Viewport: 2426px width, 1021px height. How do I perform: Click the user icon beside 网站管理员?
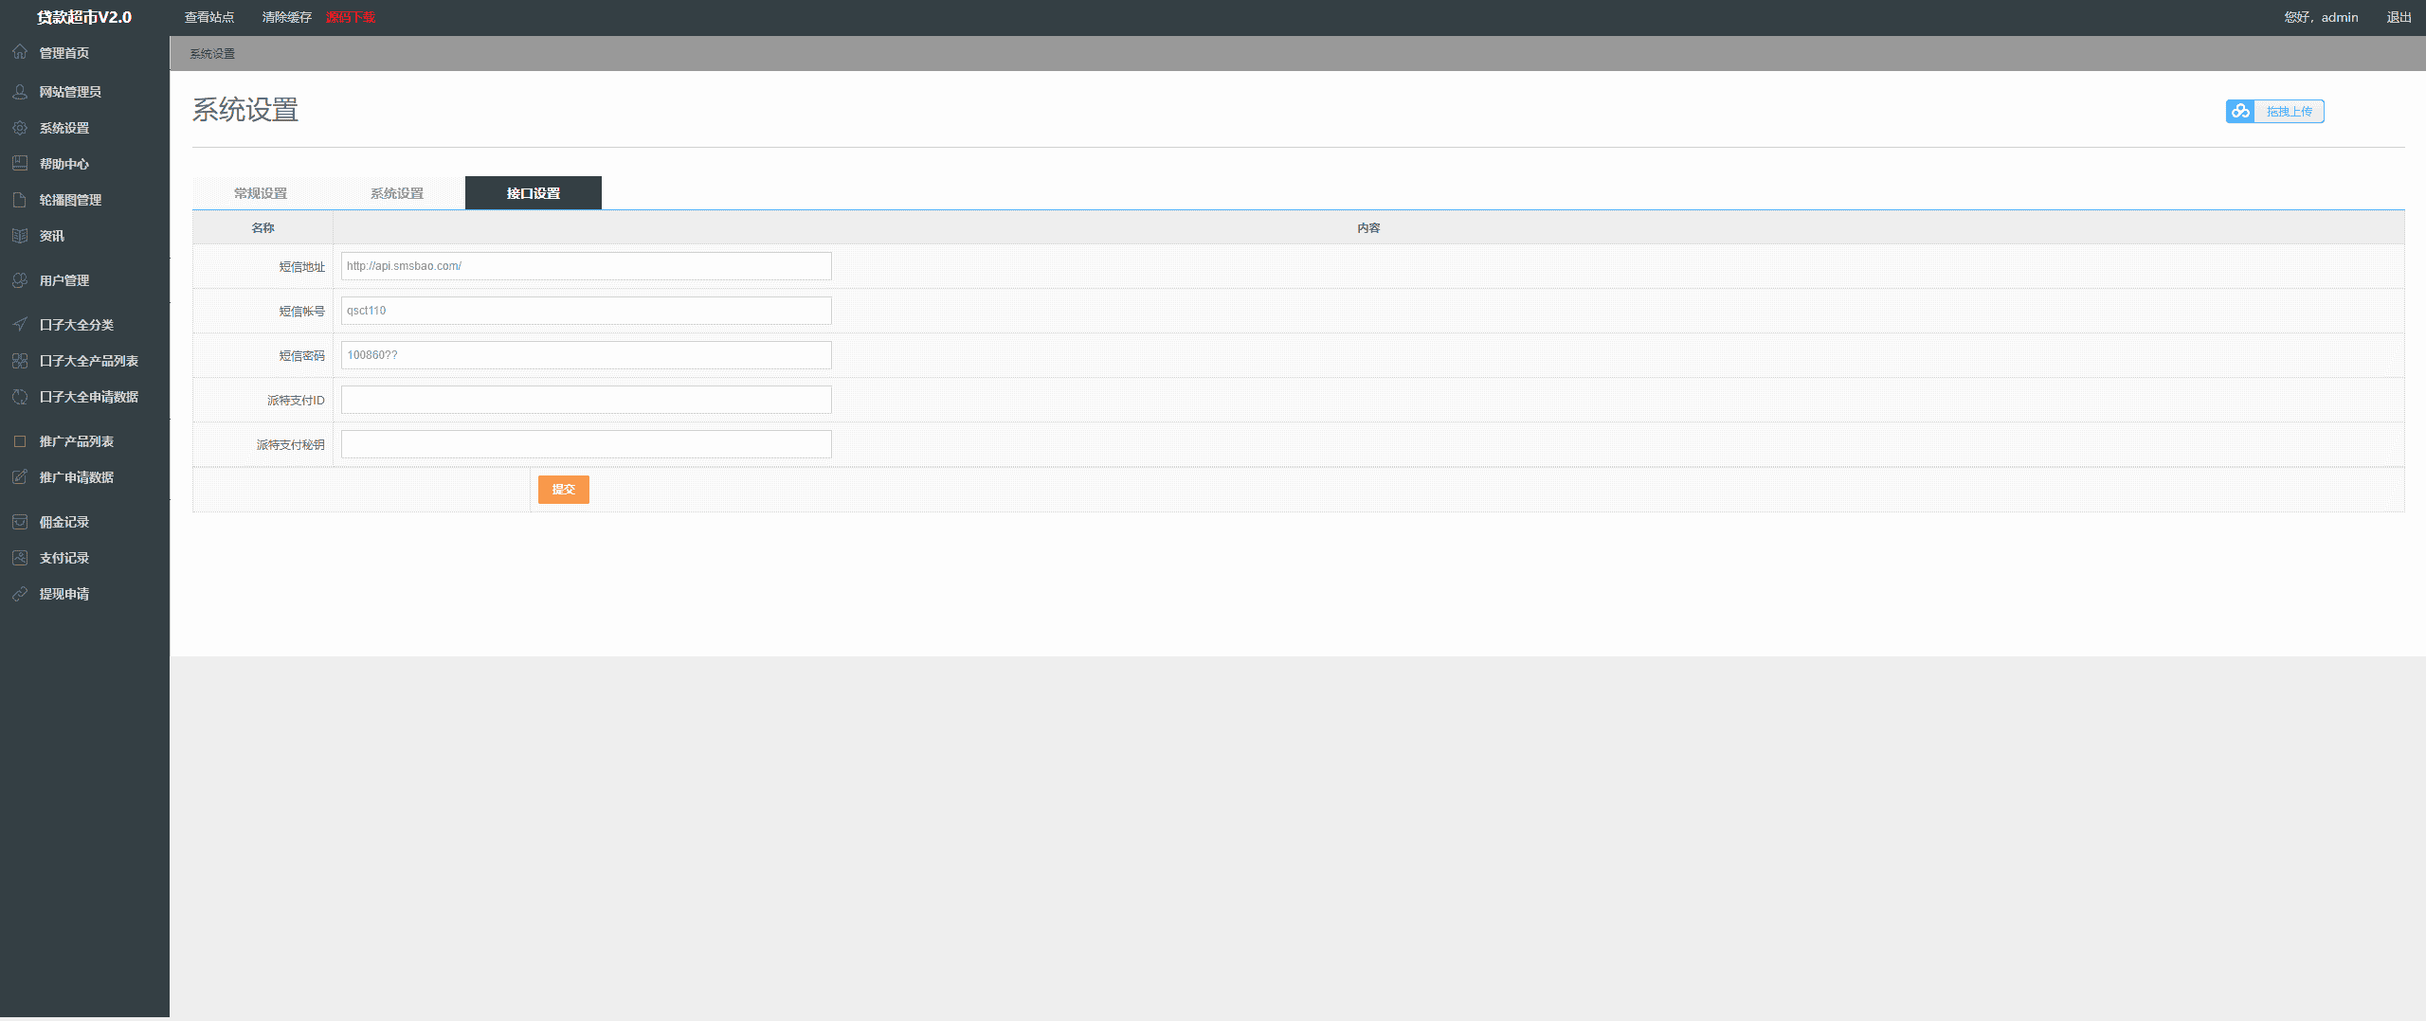tap(20, 92)
